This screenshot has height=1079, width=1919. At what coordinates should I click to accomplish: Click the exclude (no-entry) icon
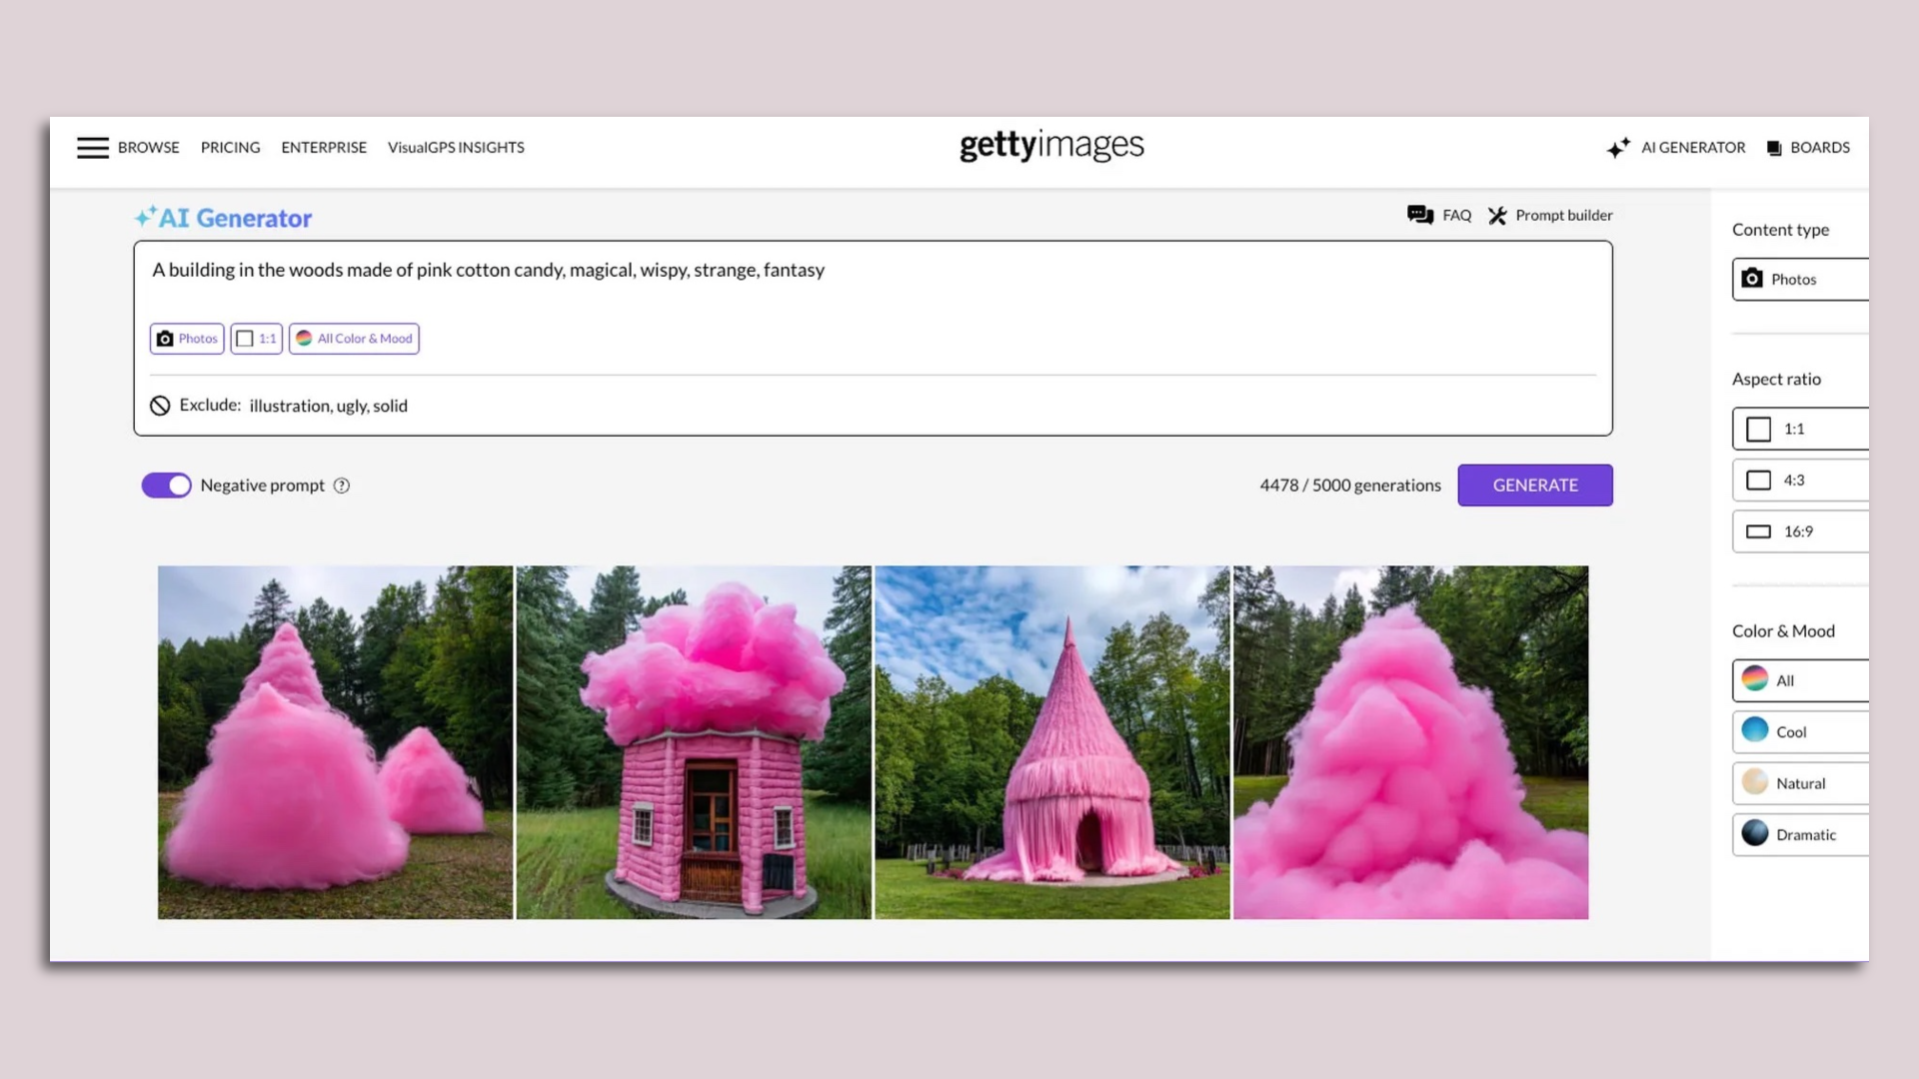[x=161, y=406]
